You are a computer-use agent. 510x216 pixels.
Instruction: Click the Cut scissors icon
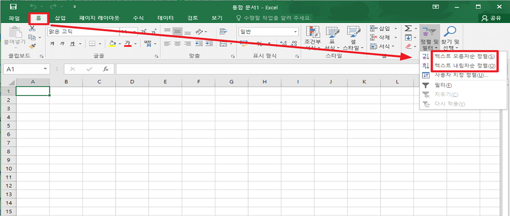click(32, 29)
